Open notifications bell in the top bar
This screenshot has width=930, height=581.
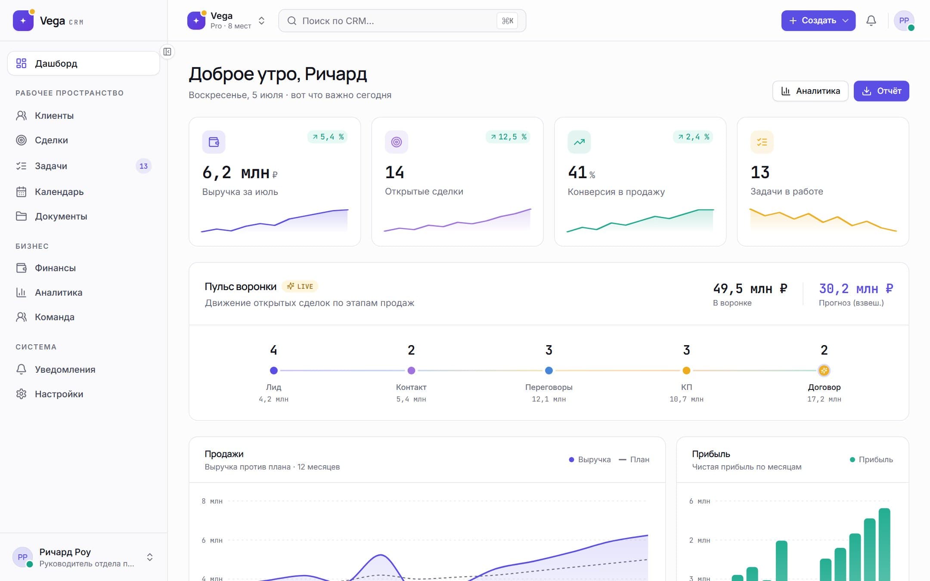[x=871, y=21]
